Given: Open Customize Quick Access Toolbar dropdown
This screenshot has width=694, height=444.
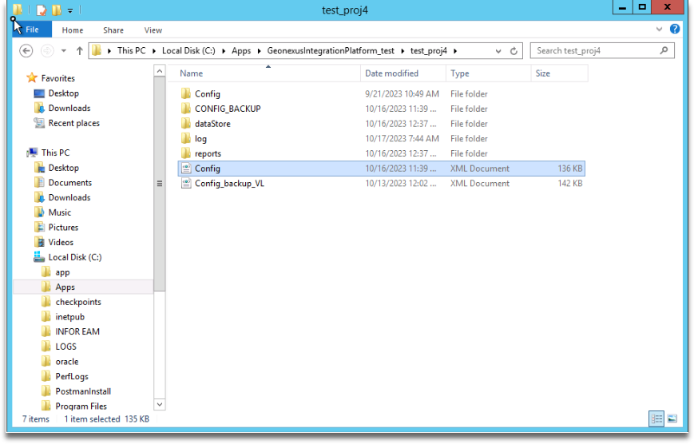Looking at the screenshot, I should (x=70, y=10).
